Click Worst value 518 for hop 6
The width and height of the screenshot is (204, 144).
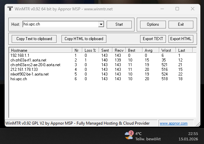(165, 79)
